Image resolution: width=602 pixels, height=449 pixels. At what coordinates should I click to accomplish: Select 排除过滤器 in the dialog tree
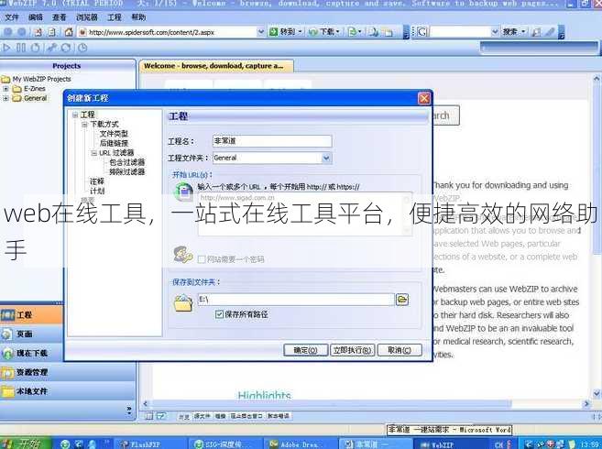pyautogui.click(x=127, y=172)
